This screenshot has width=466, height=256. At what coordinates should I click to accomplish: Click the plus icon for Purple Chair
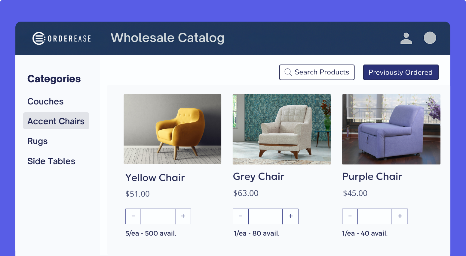tap(400, 216)
